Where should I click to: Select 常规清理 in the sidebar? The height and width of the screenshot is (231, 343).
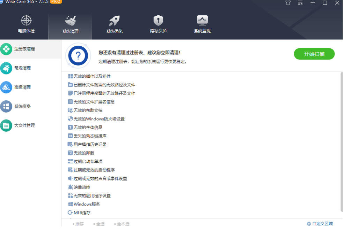[30, 68]
